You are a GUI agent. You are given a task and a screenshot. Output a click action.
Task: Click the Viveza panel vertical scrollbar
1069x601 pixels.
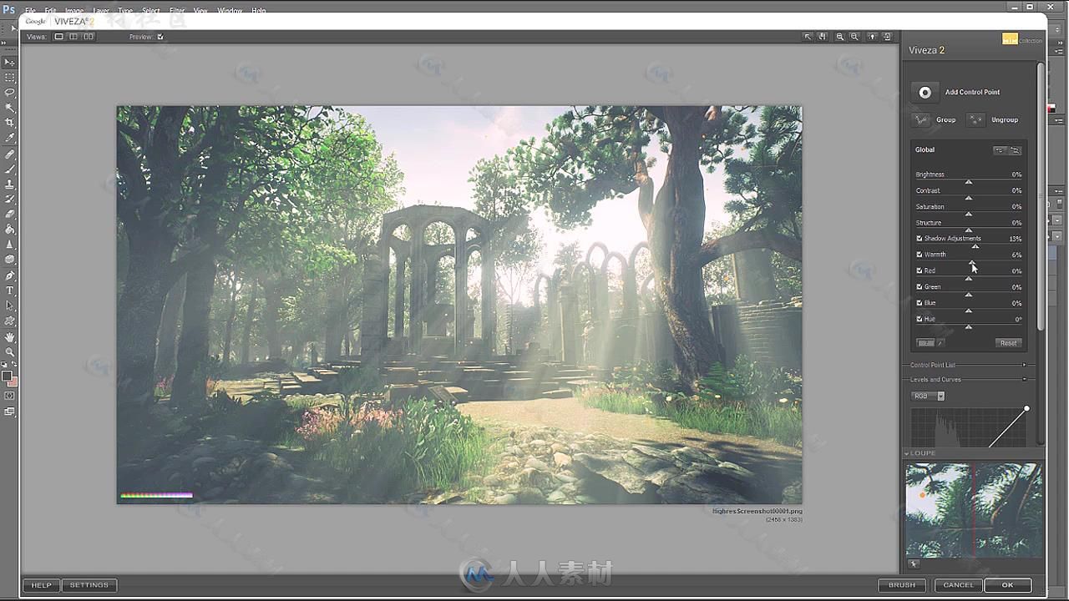[1041, 196]
